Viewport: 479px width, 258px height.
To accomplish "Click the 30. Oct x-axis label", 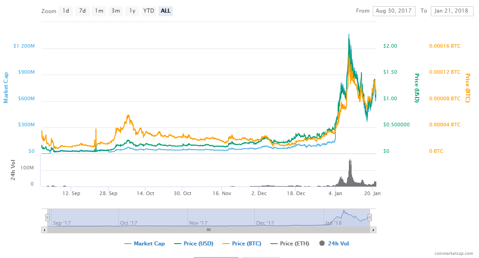I will (182, 193).
